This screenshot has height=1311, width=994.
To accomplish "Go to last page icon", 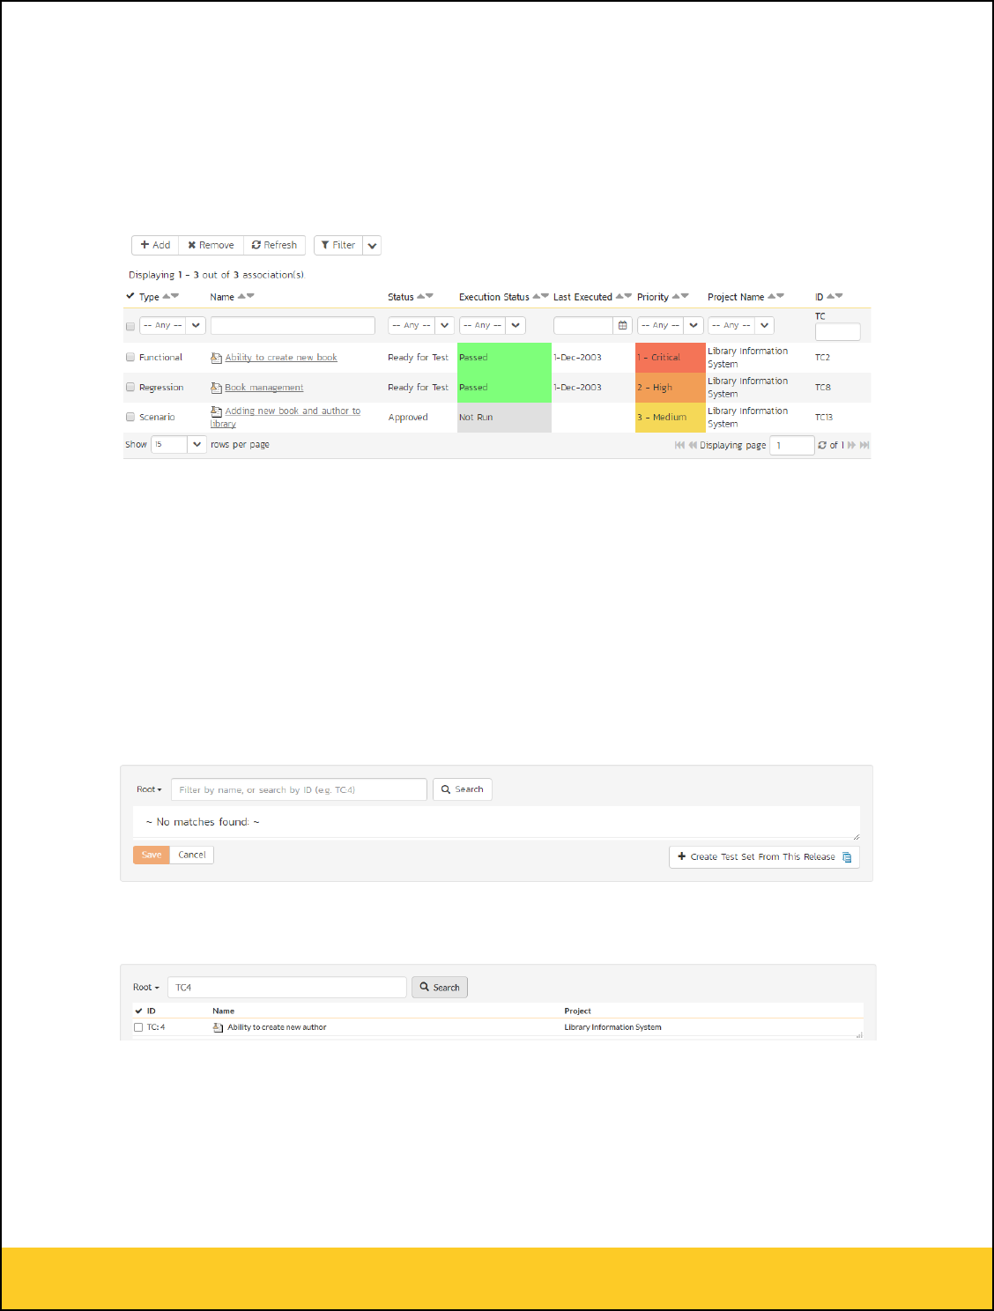I will (x=864, y=445).
